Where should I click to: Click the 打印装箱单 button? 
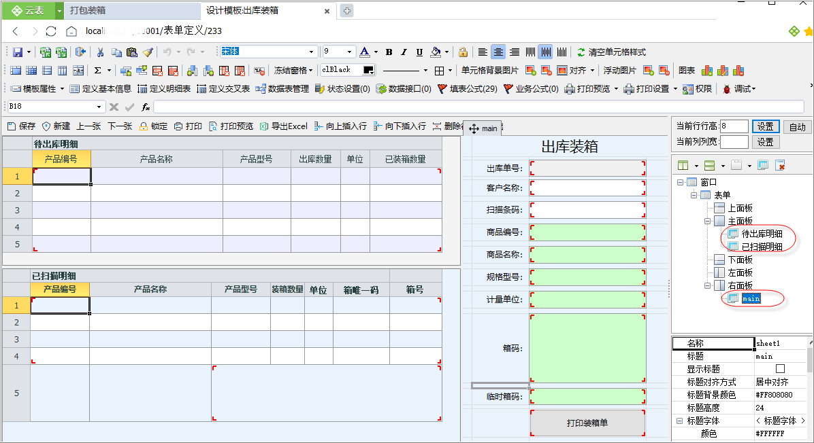pos(587,423)
